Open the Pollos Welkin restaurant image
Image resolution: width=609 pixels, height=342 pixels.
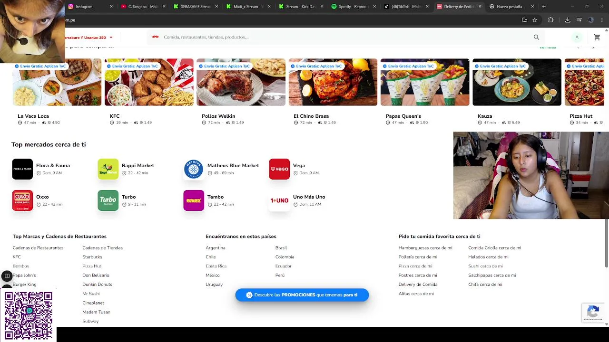point(241,82)
